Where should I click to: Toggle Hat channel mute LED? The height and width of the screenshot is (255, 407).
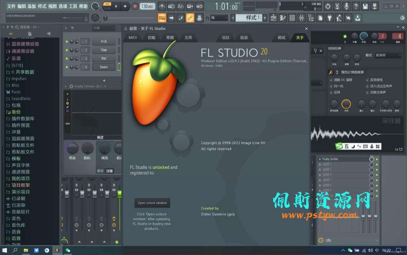(x=67, y=58)
